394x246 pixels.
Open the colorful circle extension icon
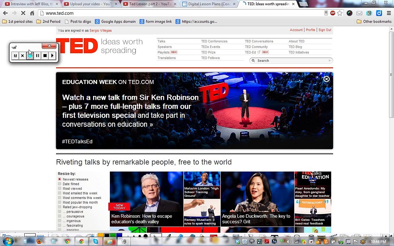pos(350,13)
